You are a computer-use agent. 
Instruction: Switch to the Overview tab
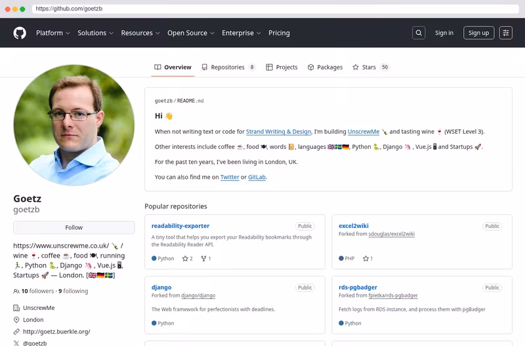(173, 67)
